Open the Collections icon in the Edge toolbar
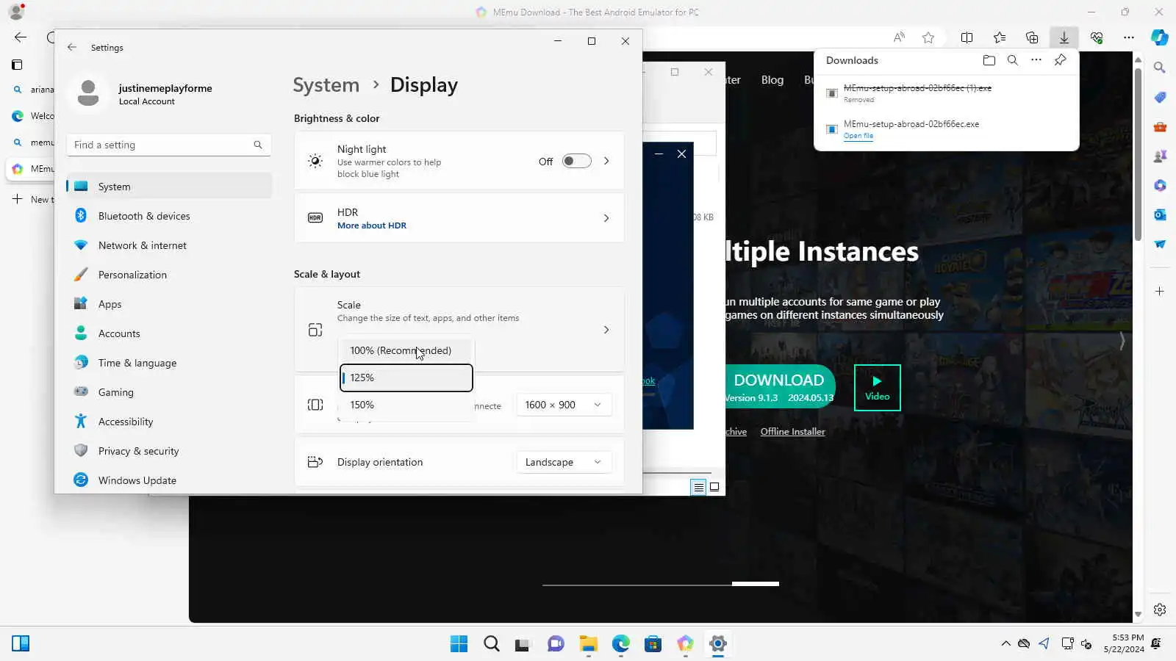Viewport: 1176px width, 661px height. [1032, 37]
